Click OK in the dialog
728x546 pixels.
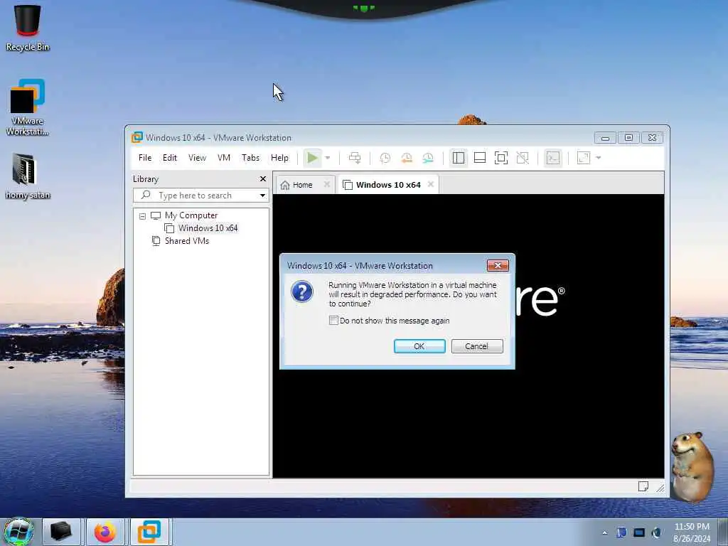419,346
